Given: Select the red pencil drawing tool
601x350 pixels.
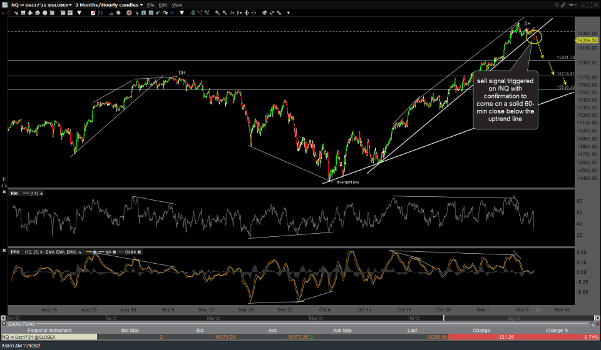Looking at the screenshot, I should (x=93, y=13).
